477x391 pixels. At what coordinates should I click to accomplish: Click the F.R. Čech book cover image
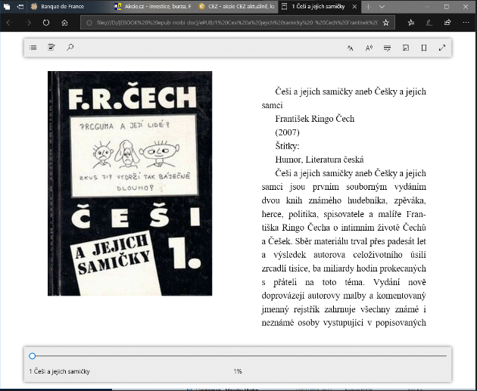point(130,183)
